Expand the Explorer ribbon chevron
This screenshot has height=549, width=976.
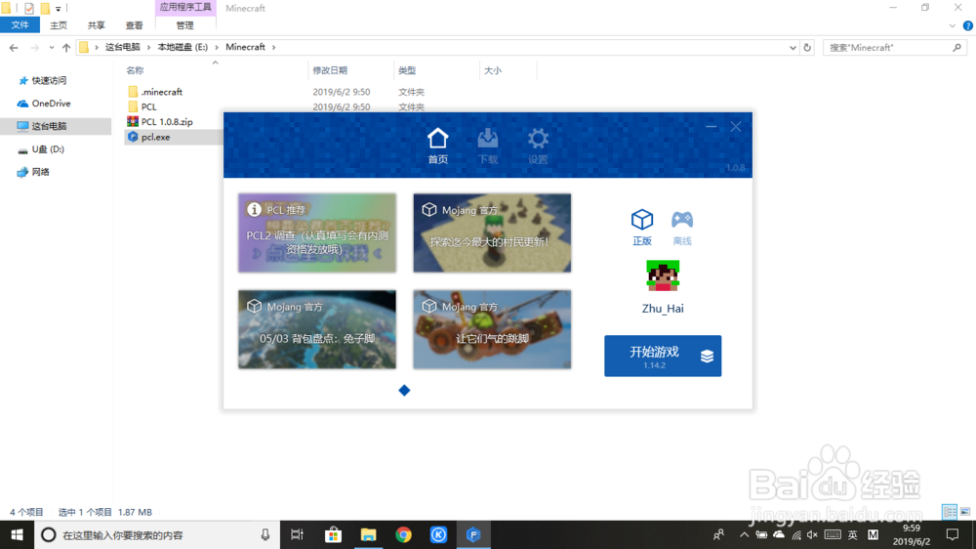coord(952,25)
